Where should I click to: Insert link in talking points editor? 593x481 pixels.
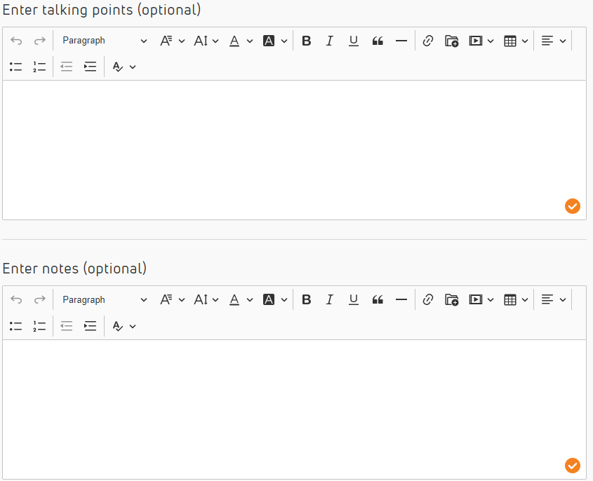(427, 41)
